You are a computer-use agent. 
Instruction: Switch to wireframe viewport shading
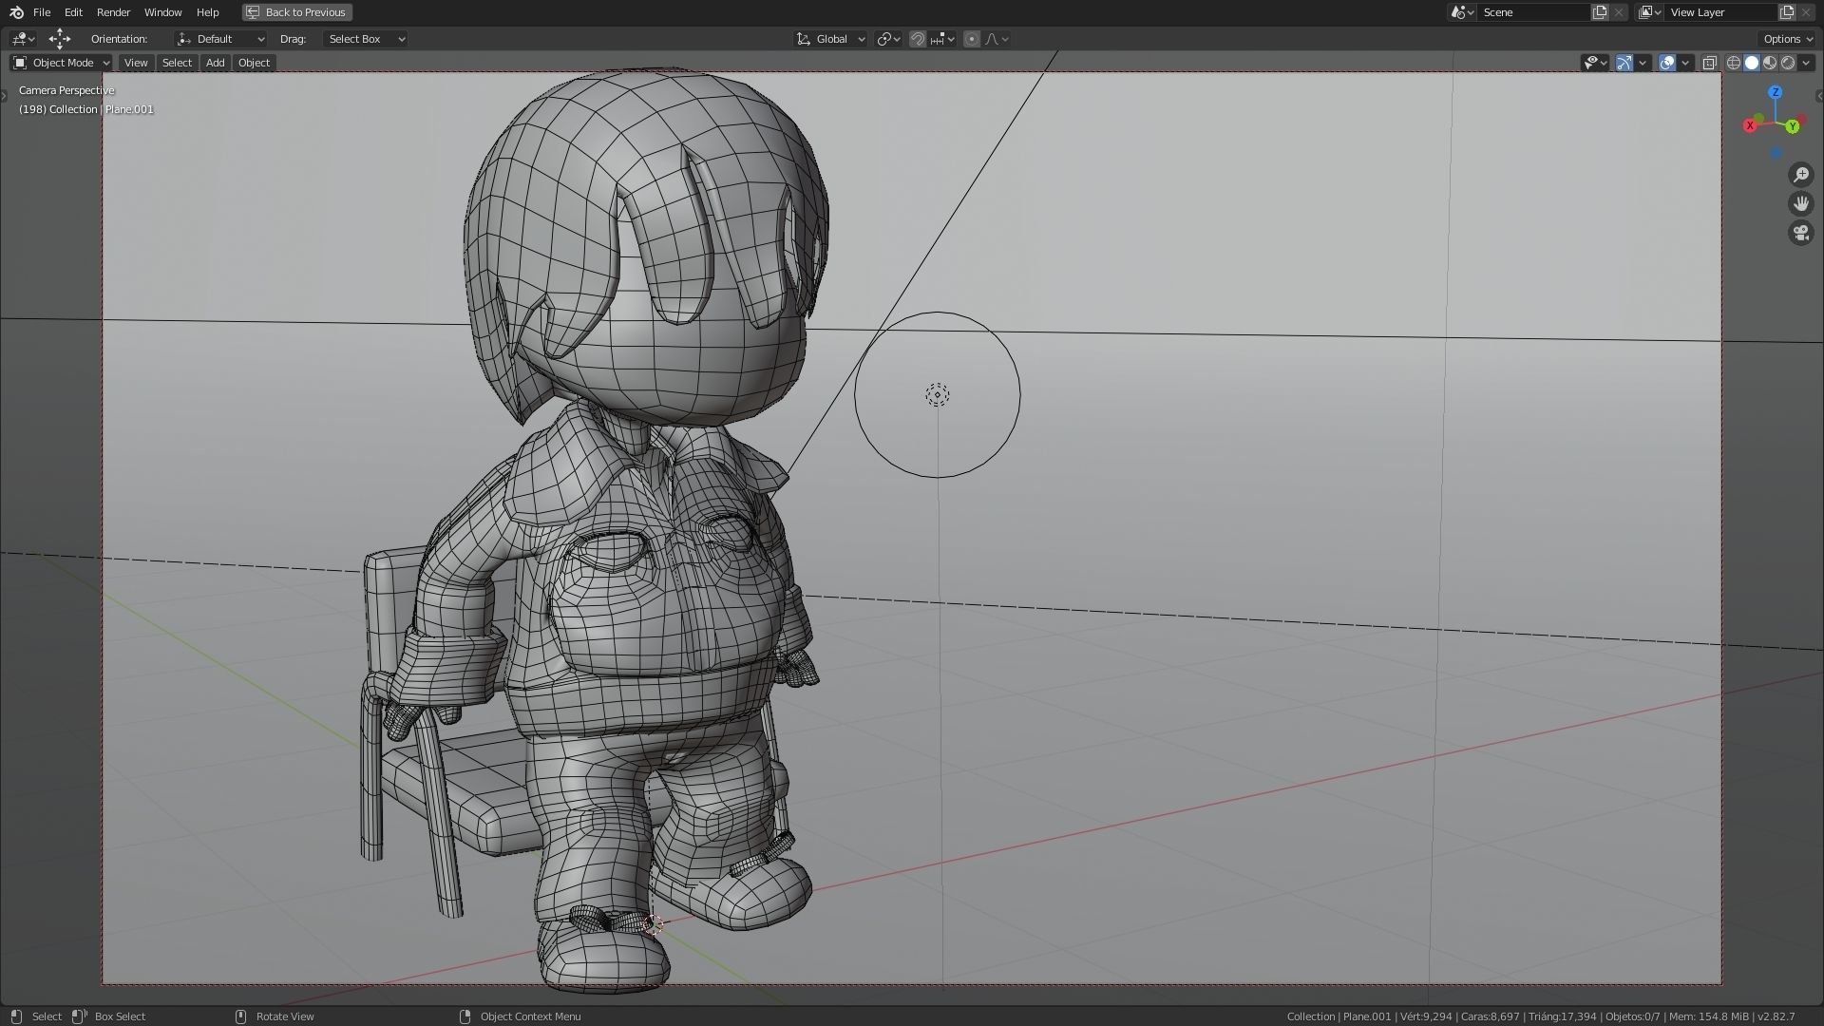[x=1734, y=63]
